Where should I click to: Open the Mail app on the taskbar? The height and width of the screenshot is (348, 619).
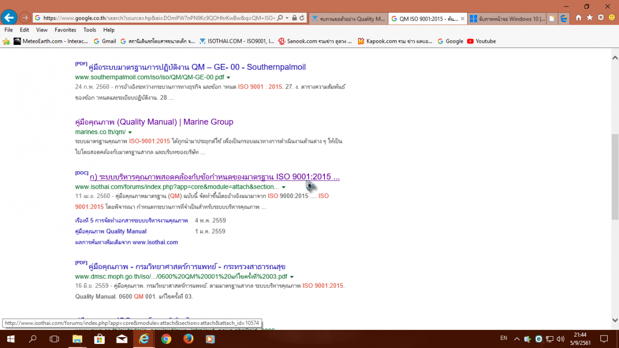122,339
